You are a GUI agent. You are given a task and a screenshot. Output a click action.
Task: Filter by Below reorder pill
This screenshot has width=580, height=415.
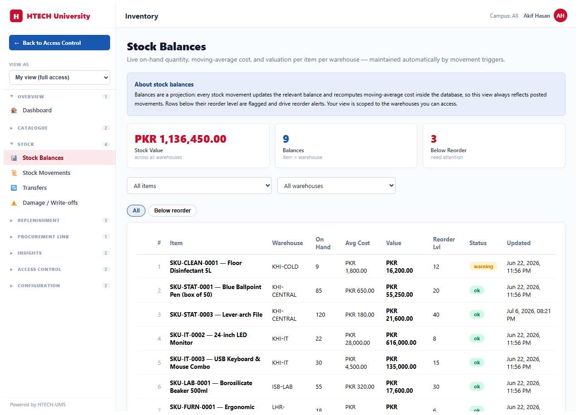point(172,211)
